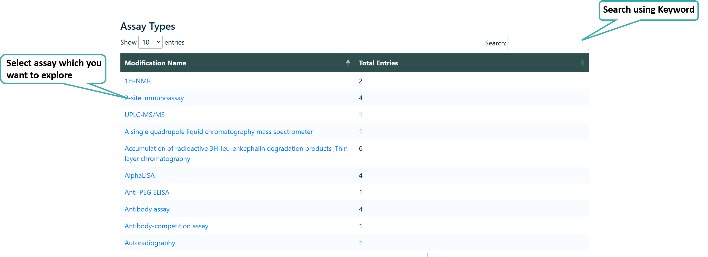Screen dimensions: 708x257
Task: Click the Assay Types heading
Action: 147,26
